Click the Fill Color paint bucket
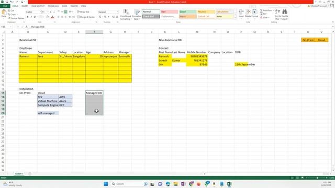The height and width of the screenshot is (188, 335). point(48,17)
